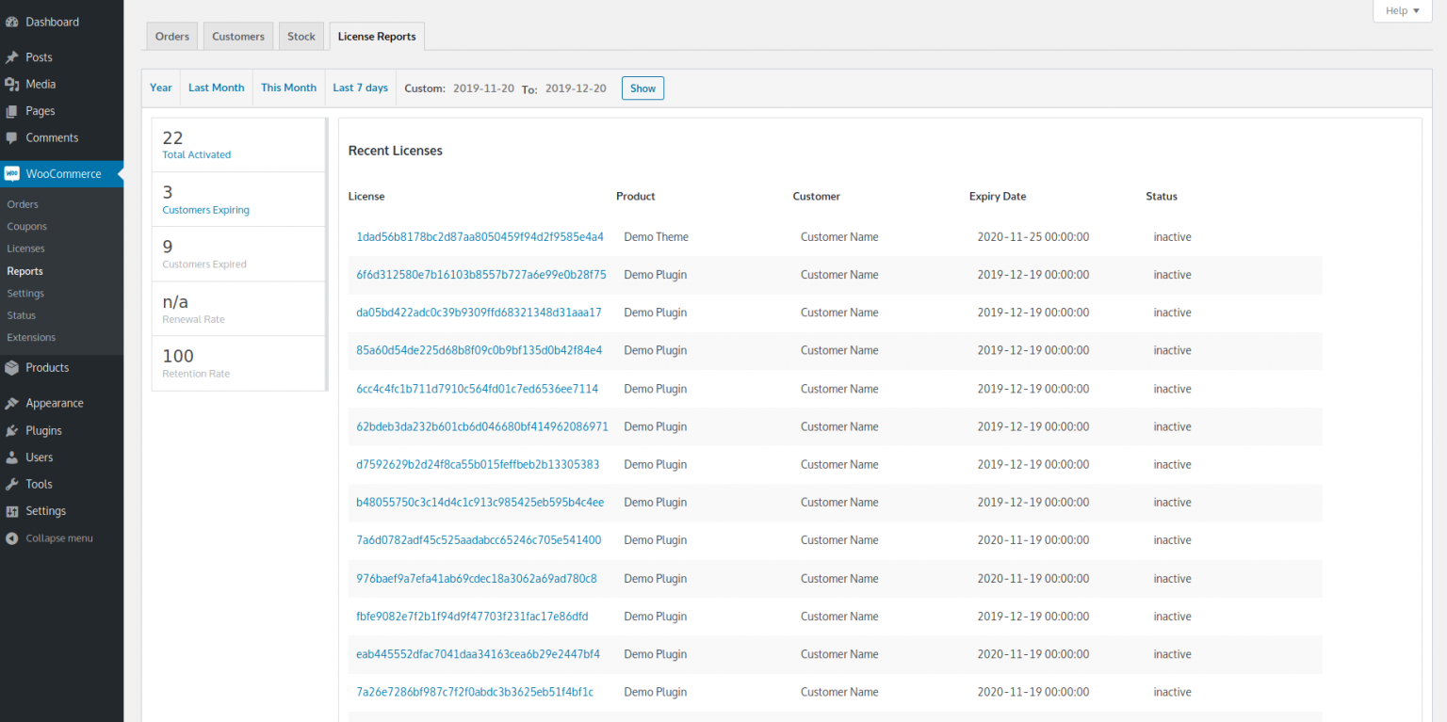Image resolution: width=1447 pixels, height=722 pixels.
Task: Open Licenses in WooCommerce submenu
Action: (x=25, y=249)
